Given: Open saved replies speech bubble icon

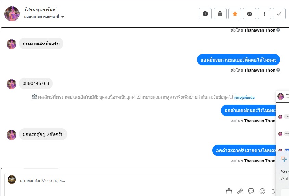Looking at the screenshot, I should coord(251,191).
